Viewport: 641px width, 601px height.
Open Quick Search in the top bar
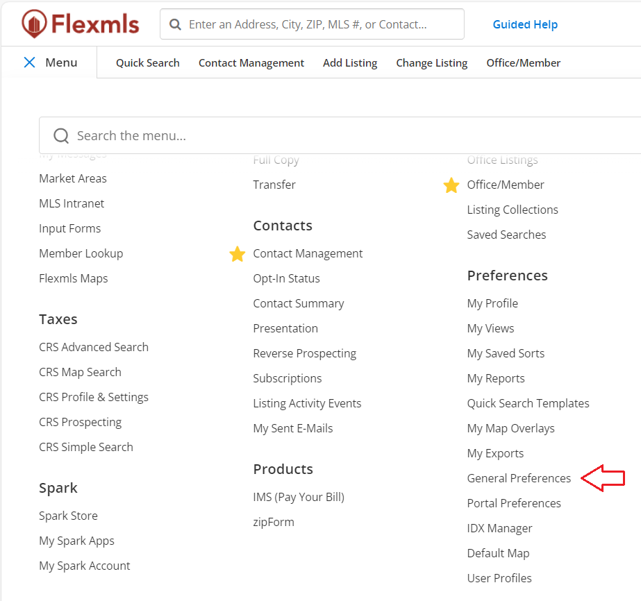point(147,63)
